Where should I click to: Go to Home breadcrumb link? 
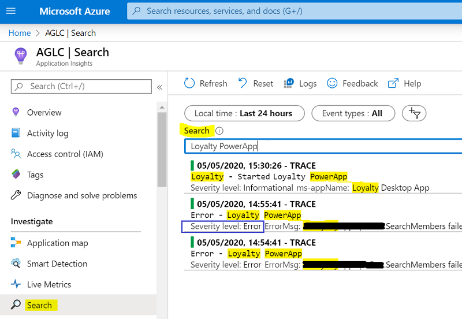20,33
